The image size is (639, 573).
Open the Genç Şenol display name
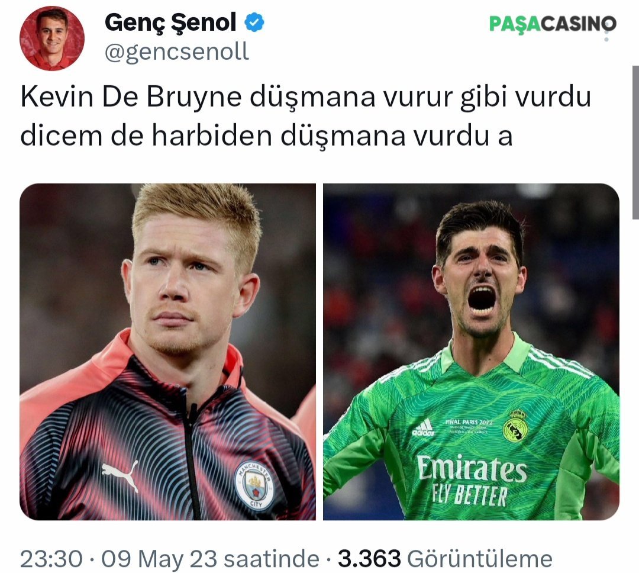tap(170, 22)
